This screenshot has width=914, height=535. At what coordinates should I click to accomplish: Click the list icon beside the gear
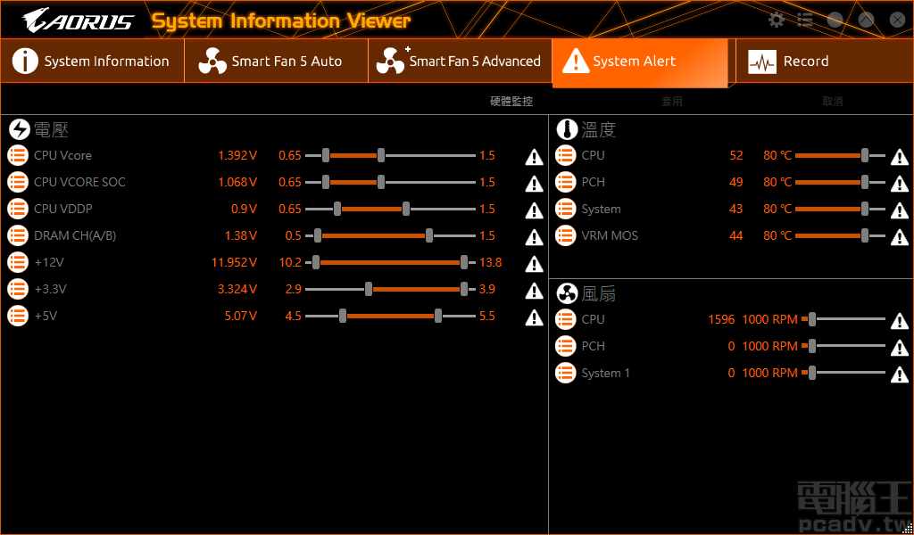[805, 21]
